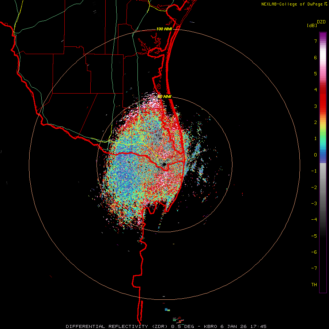Click the 50 NMI range ring label

coord(164,97)
